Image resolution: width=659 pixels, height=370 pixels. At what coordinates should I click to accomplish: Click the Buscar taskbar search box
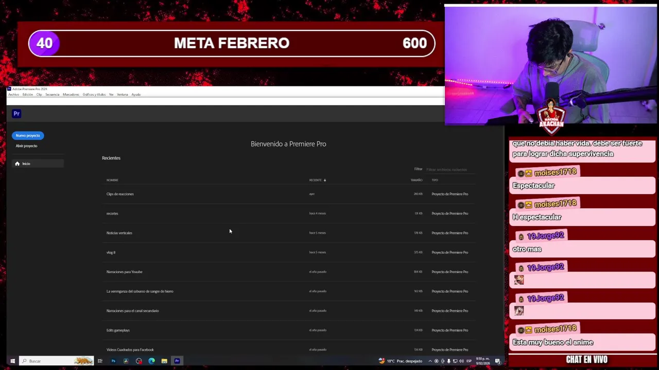pyautogui.click(x=57, y=361)
